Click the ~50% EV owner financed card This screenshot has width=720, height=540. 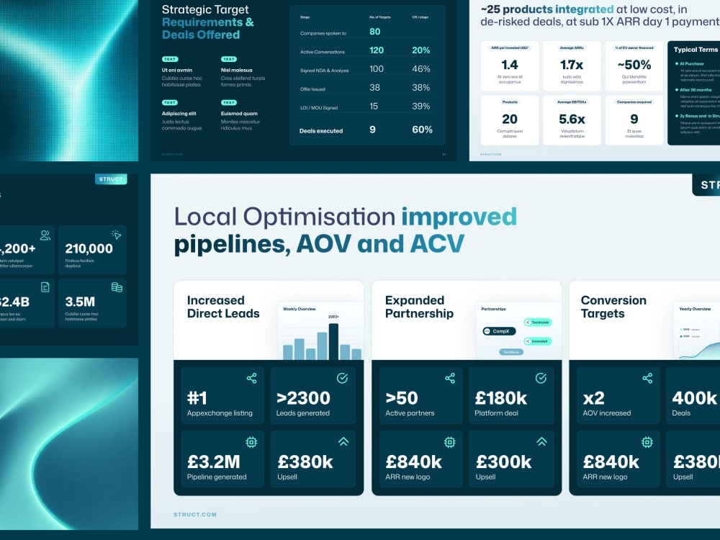[634, 66]
